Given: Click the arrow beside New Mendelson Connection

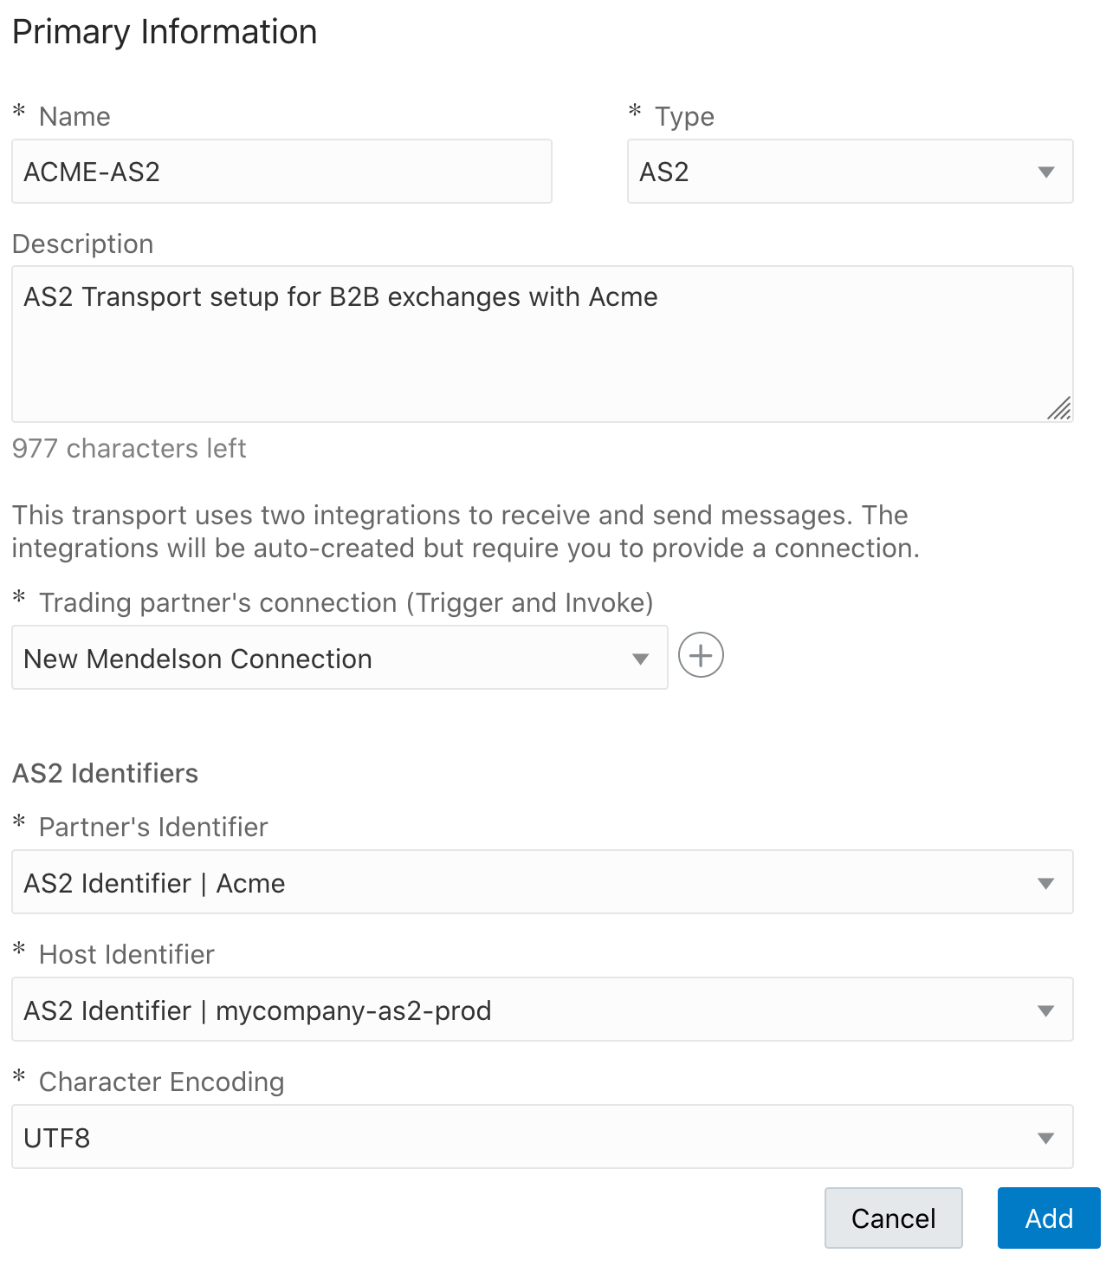Looking at the screenshot, I should 640,659.
